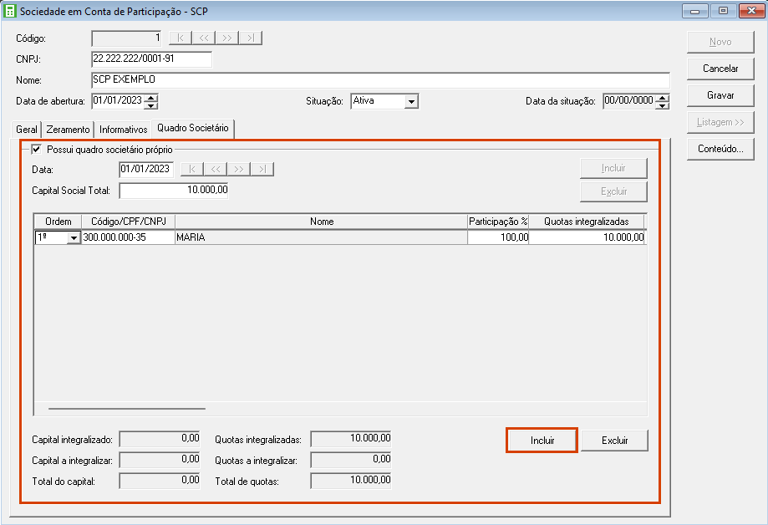Decrease the Data da situação spinner
This screenshot has width=768, height=525.
(663, 105)
